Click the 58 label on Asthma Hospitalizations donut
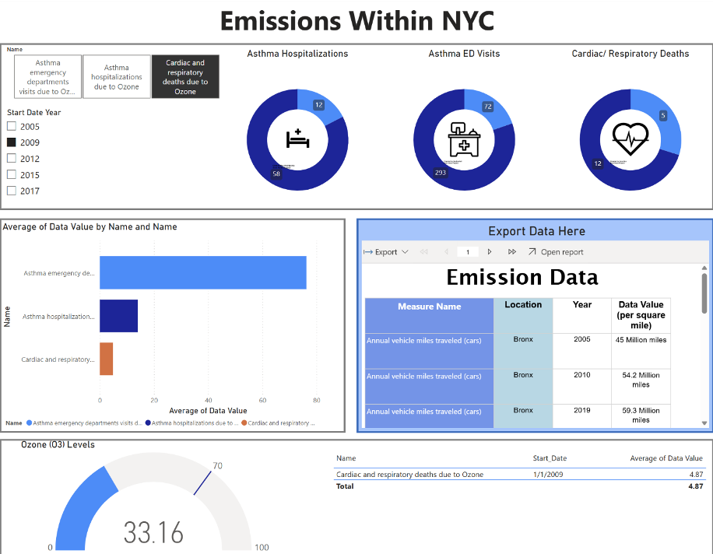 pos(276,174)
